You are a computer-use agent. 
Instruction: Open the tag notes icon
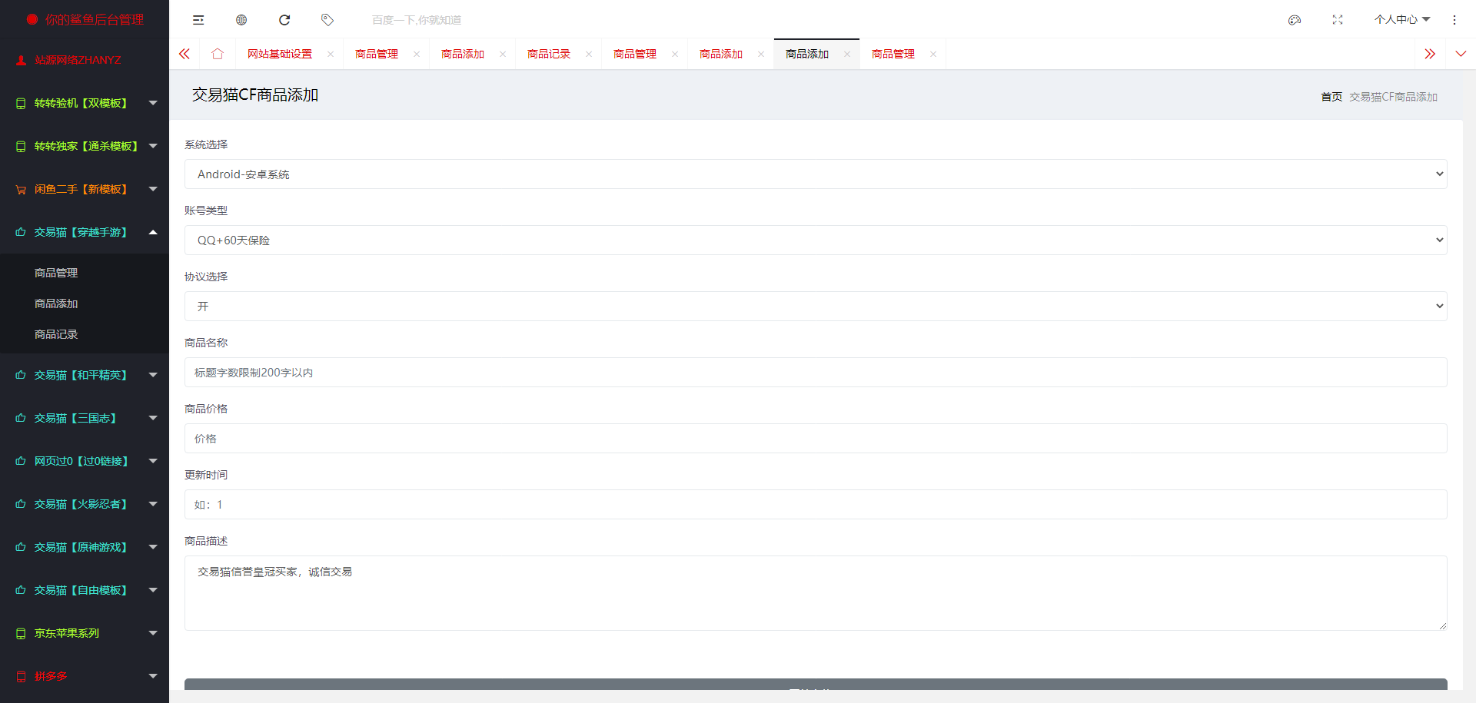(x=327, y=20)
